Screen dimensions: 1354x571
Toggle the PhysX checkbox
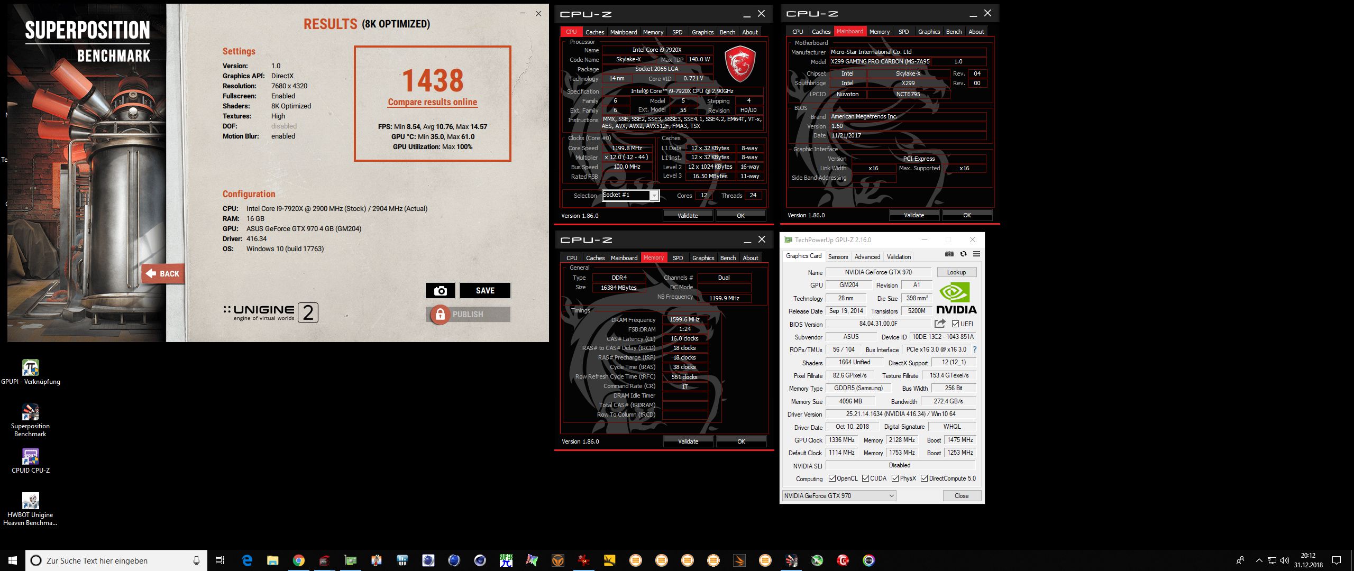click(x=895, y=478)
